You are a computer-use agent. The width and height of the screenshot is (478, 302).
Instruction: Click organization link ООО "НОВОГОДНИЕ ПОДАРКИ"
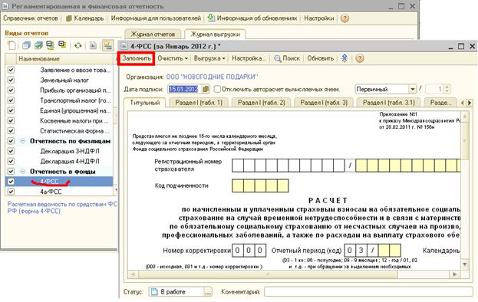coord(212,77)
